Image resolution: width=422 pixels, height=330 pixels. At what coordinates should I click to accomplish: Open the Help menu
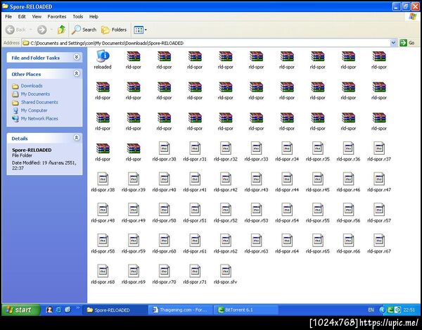[94, 17]
